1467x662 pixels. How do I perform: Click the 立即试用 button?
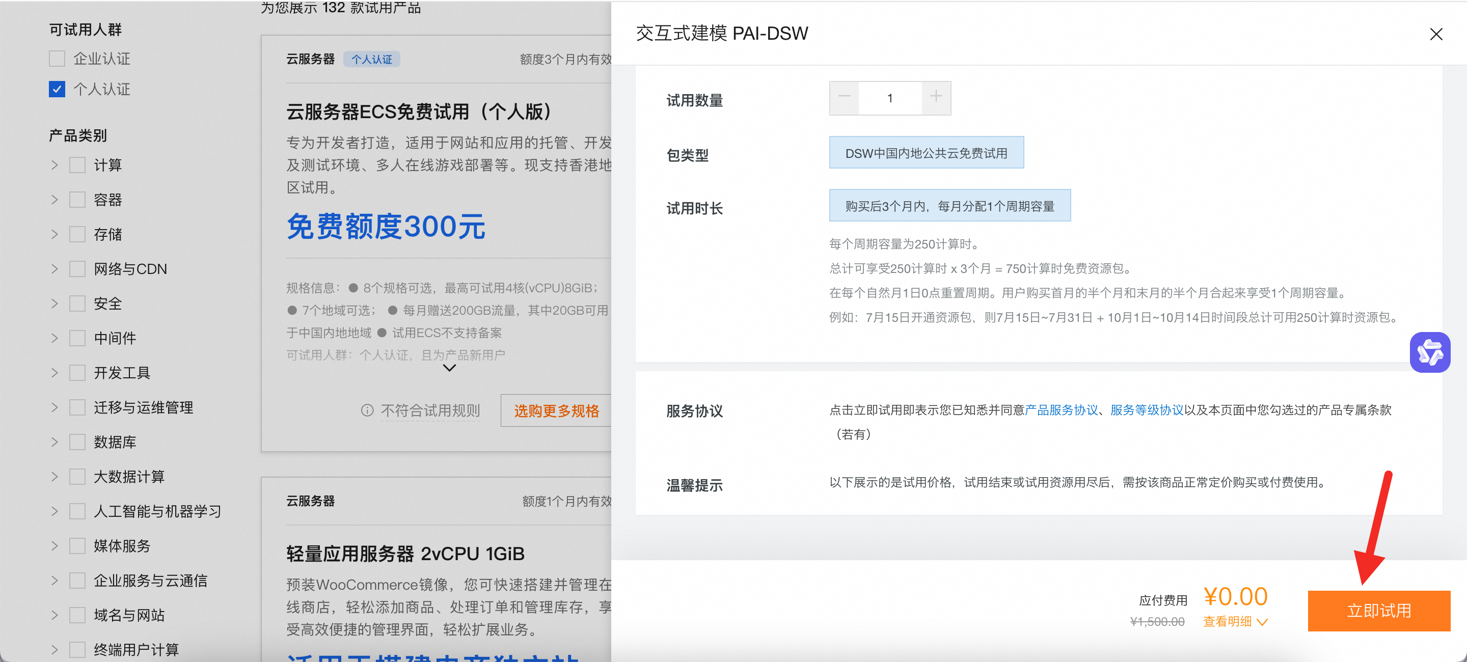(x=1379, y=611)
